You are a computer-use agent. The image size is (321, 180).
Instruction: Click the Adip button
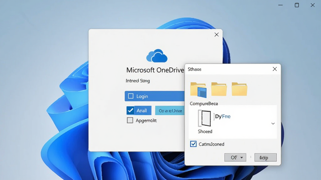tap(265, 157)
